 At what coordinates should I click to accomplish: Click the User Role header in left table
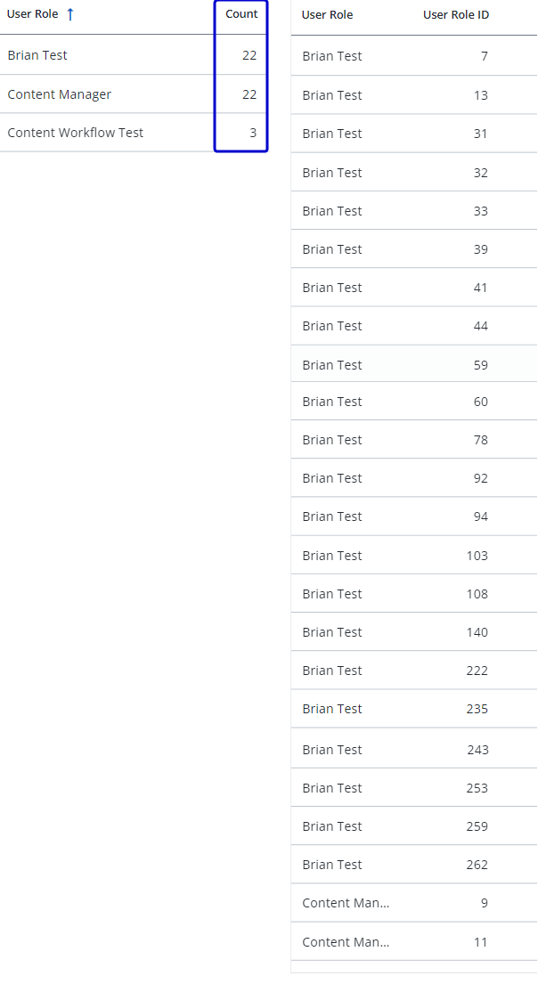(x=32, y=14)
